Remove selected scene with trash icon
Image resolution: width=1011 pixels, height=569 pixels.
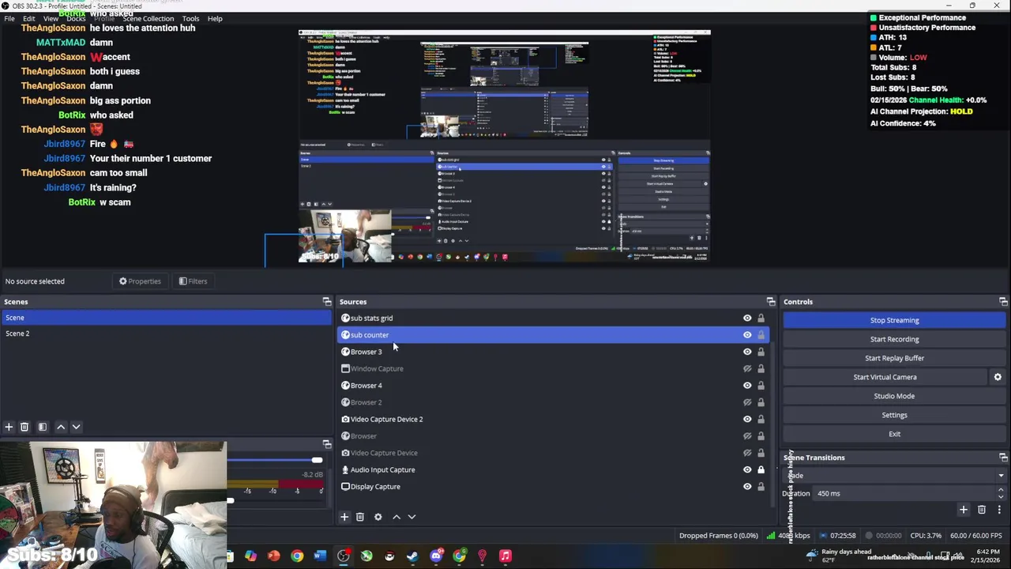pyautogui.click(x=24, y=427)
